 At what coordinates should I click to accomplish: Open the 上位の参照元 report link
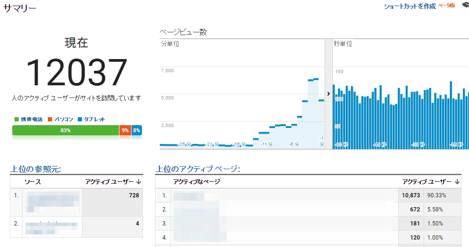coord(36,169)
